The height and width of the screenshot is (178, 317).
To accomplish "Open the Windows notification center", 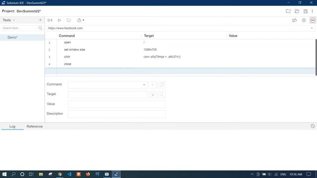I will 309,174.
